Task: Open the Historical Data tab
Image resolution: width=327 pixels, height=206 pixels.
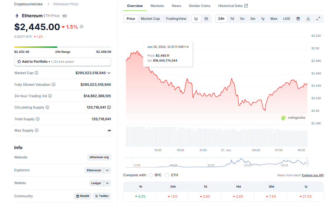Action: click(x=233, y=6)
